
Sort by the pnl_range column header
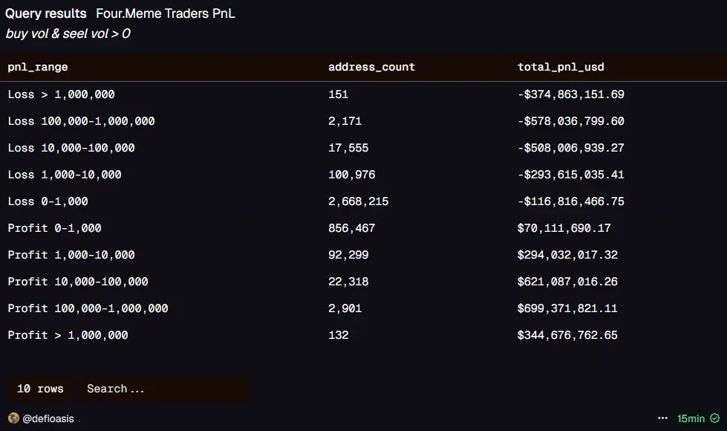38,67
